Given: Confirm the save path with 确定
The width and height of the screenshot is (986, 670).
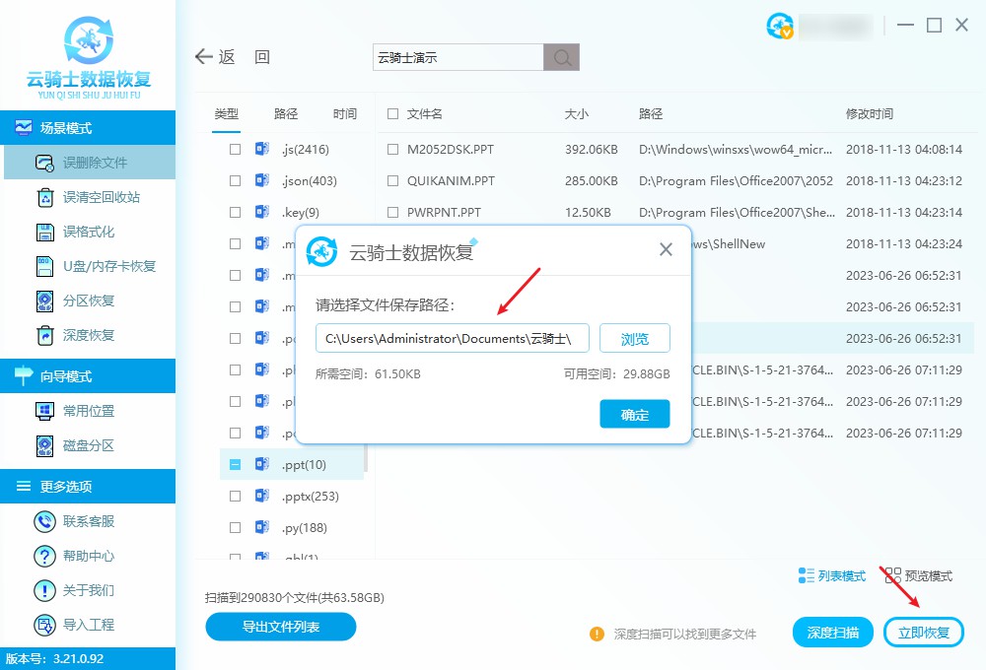Looking at the screenshot, I should click(x=634, y=414).
